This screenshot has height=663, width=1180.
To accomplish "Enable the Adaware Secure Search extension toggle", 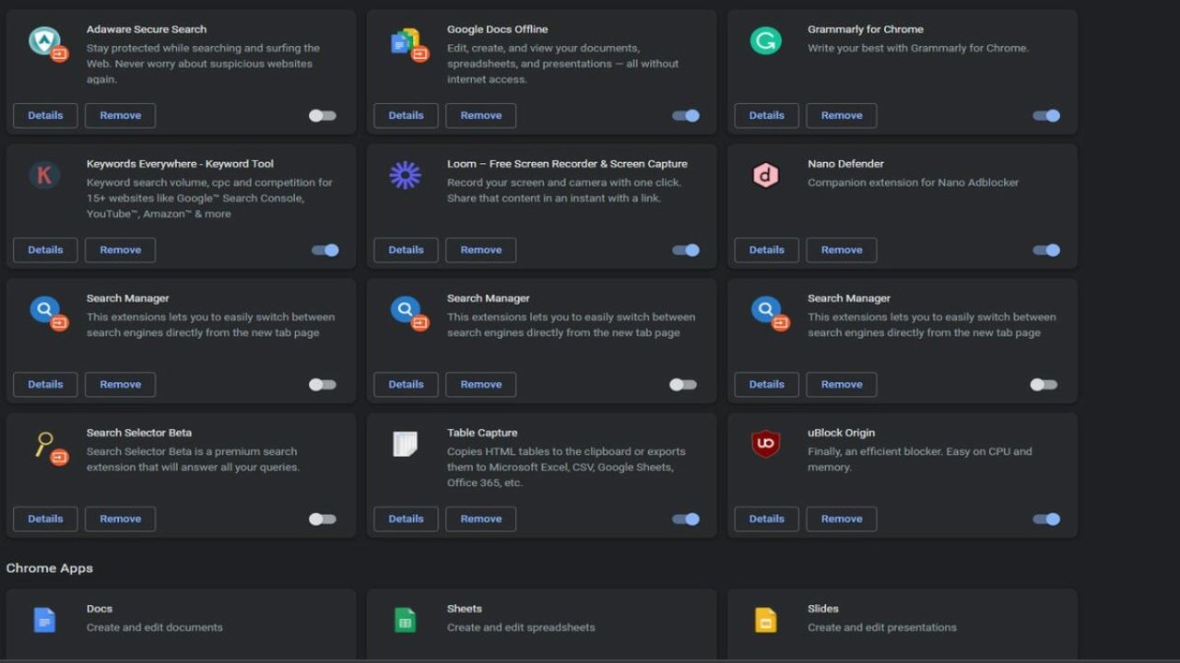I will pos(323,116).
